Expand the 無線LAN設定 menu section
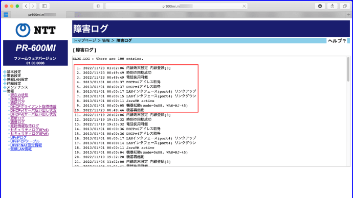The height and width of the screenshot is (198, 353). [x=15, y=80]
